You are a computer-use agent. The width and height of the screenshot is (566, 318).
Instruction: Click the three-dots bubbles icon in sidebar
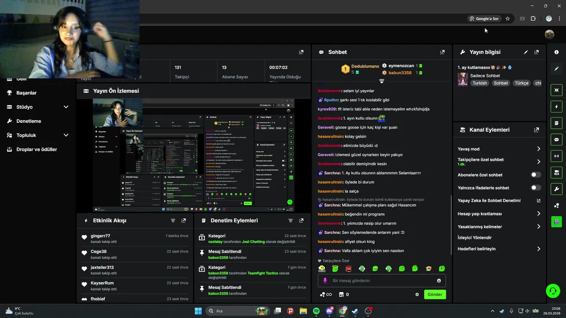click(x=556, y=205)
